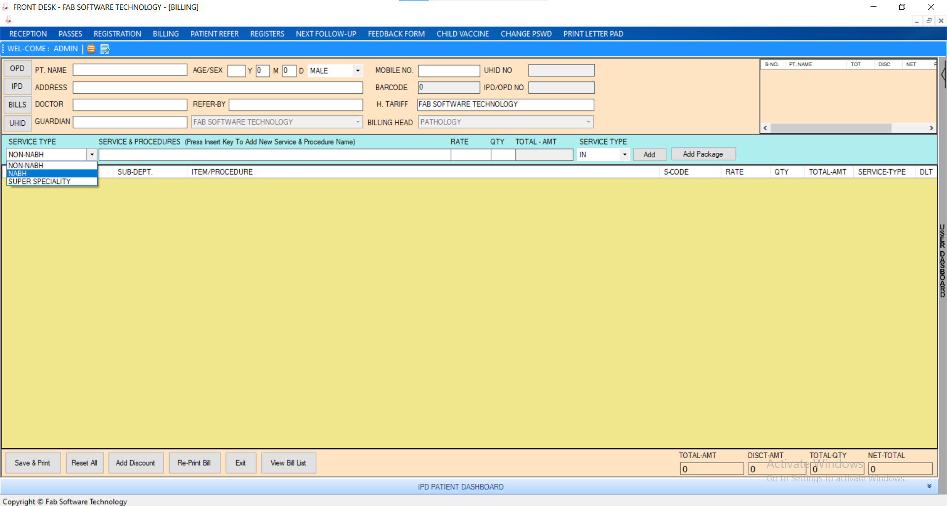Screen dimensions: 947x506
Task: Click DLT column header
Action: coord(926,172)
